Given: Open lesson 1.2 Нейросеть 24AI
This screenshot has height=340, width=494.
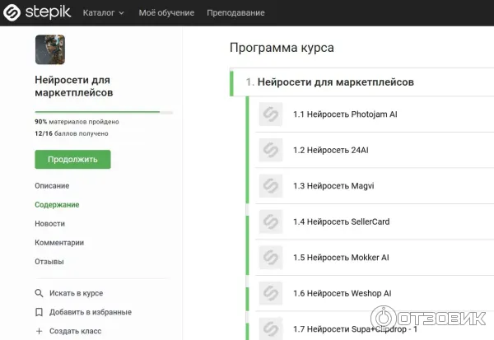Looking at the screenshot, I should click(331, 150).
